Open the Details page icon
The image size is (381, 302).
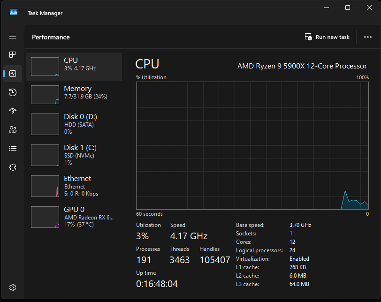(13, 148)
